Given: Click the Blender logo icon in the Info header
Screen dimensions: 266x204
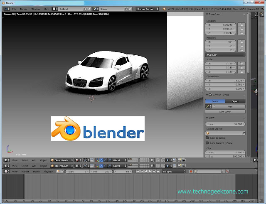Looking at the screenshot, I should pos(164,9).
